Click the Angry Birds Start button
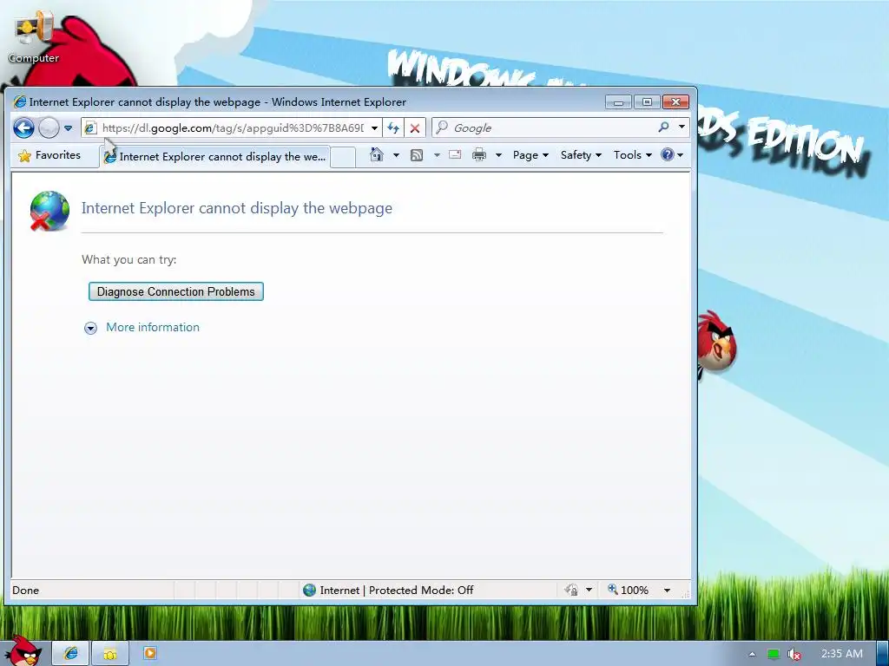 click(23, 651)
